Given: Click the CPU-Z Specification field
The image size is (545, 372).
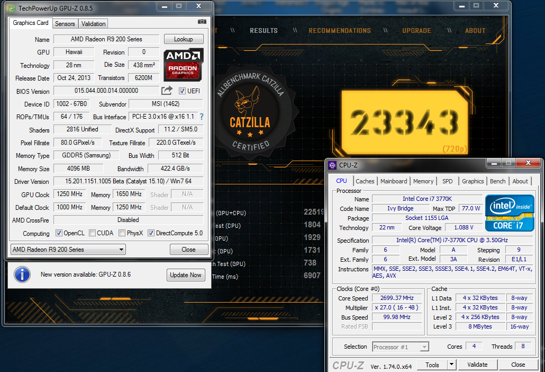Looking at the screenshot, I should tap(452, 240).
